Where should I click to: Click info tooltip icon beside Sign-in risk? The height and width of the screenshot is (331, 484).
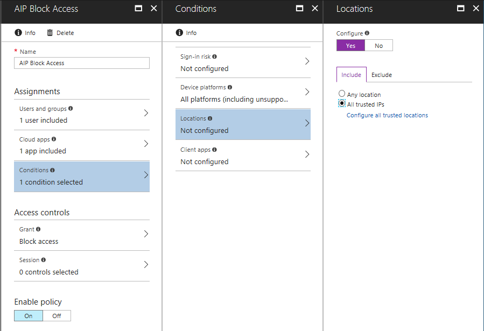[x=214, y=57]
